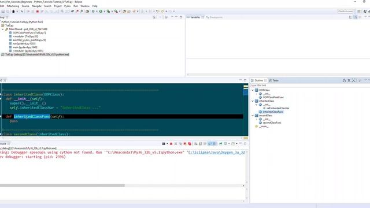The width and height of the screenshot is (370, 208).
Task: Click Debug view's View Menu triangle icon
Action: [x=172, y=17]
